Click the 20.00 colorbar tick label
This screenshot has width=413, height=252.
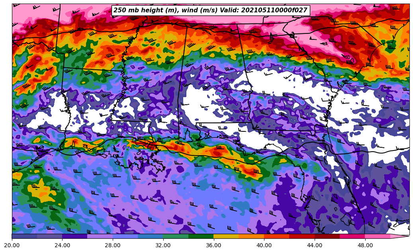click(x=12, y=245)
